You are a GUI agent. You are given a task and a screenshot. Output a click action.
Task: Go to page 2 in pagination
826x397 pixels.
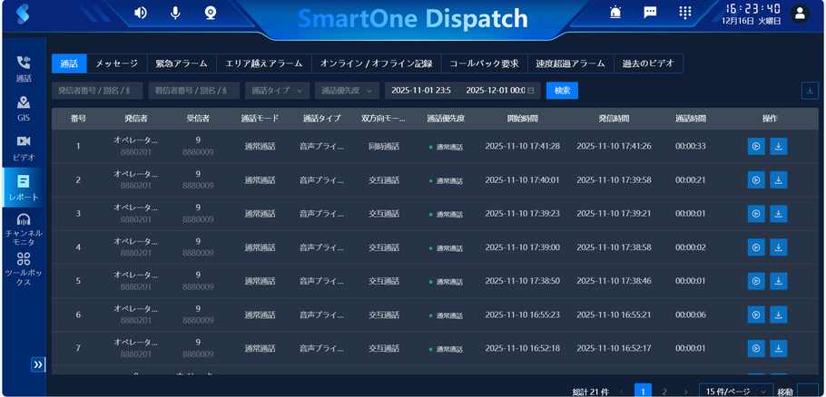pos(664,392)
